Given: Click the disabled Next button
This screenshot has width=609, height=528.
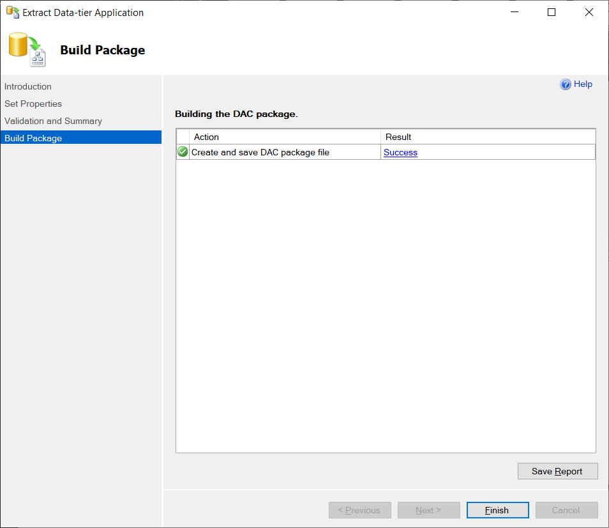Looking at the screenshot, I should pyautogui.click(x=428, y=510).
